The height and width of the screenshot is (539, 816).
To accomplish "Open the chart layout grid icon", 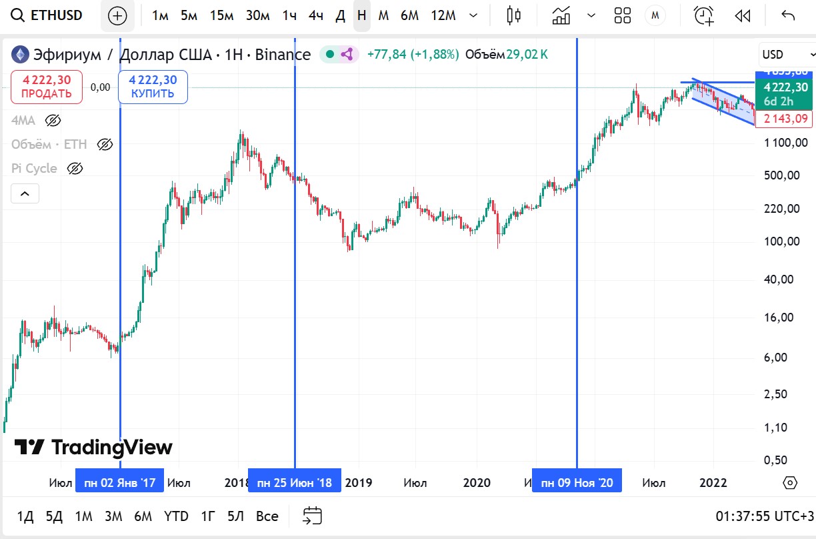I will click(x=623, y=16).
